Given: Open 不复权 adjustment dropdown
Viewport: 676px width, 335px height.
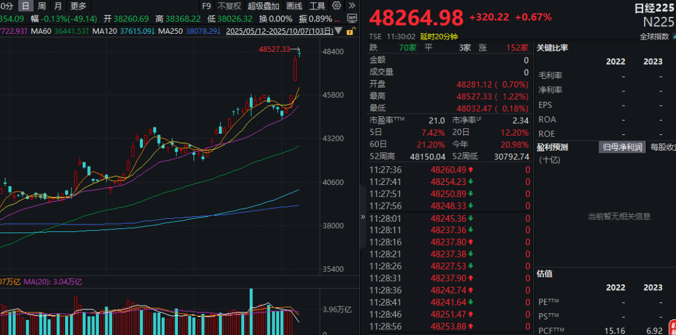Looking at the screenshot, I should tap(228, 6).
